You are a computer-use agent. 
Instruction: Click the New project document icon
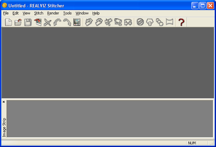pos(8,22)
